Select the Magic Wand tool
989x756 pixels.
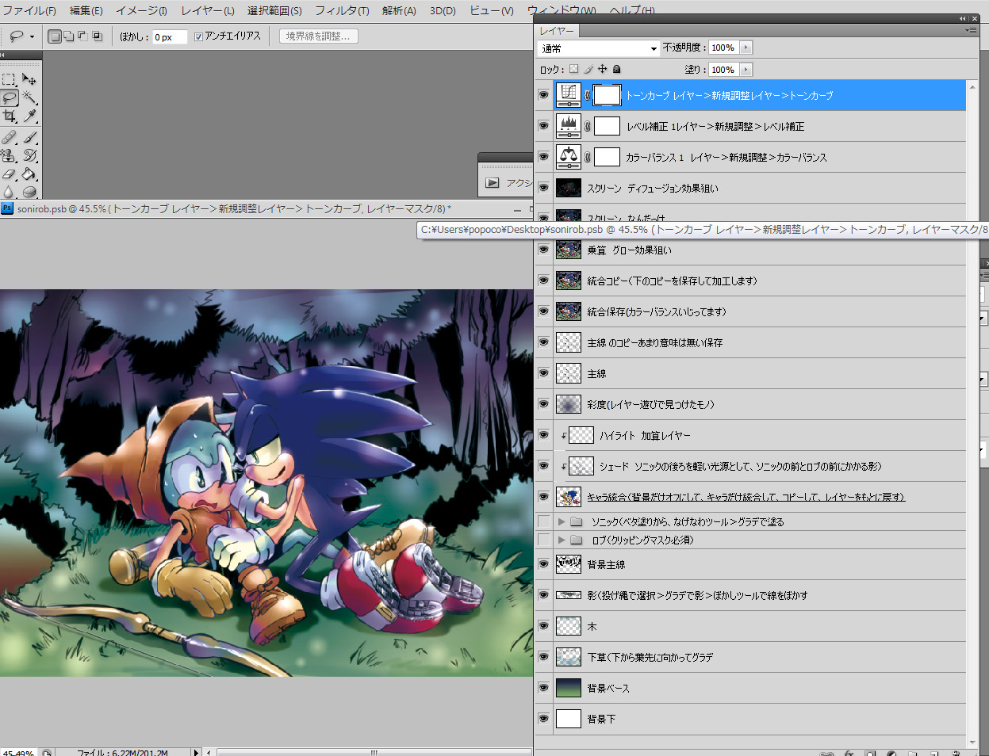pos(29,97)
